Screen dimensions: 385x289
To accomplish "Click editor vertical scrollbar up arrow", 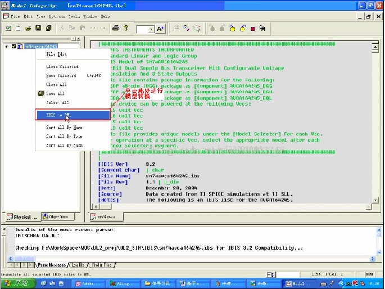I will [x=375, y=47].
